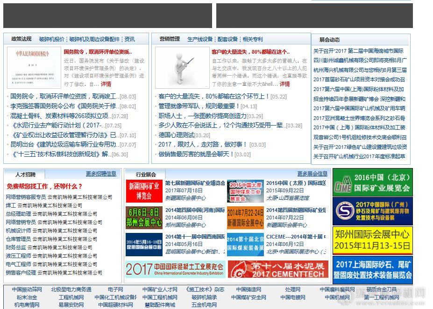Open the 相关专利 tab

point(253,40)
